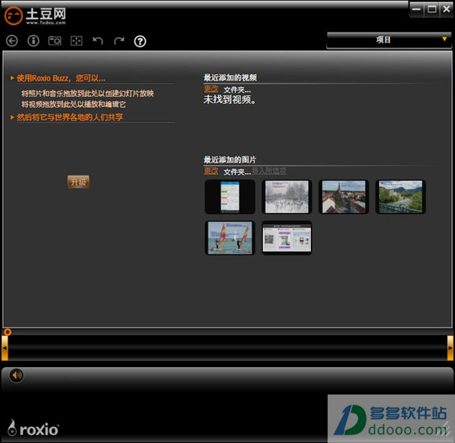Click the 导入所选项 link
The image size is (455, 443).
pyautogui.click(x=269, y=171)
